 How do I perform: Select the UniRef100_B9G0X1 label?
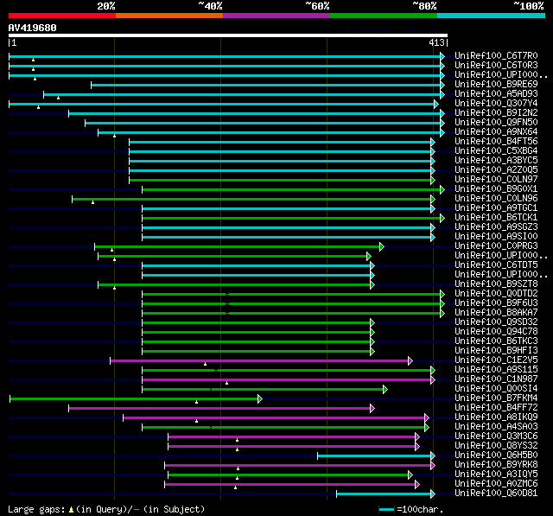pos(496,189)
